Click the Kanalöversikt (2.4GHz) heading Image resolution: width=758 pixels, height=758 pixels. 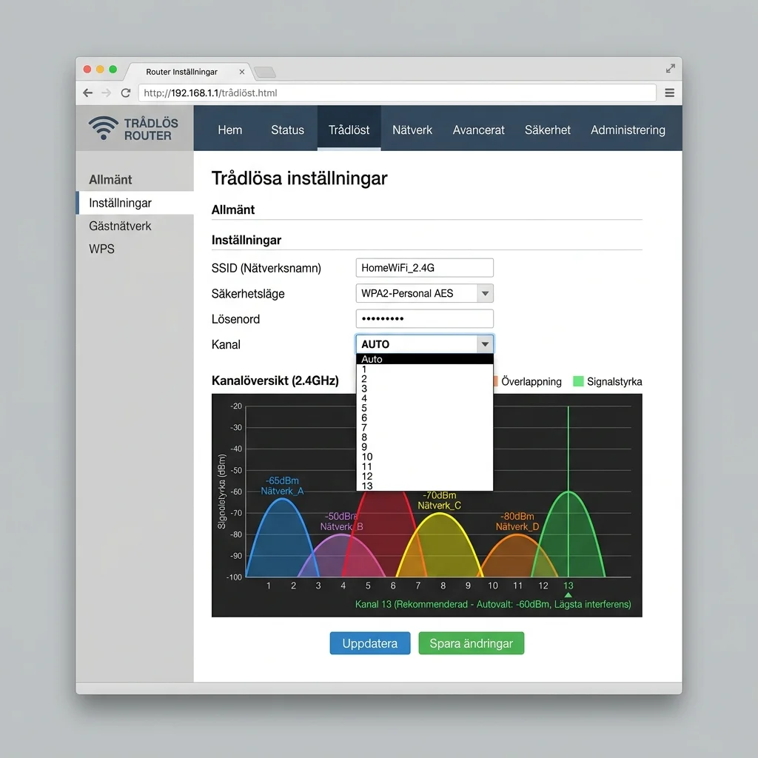pos(275,381)
